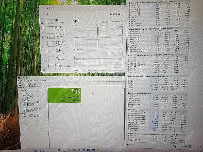Click HWiNFO network computers icon in sensor toolbar

[174, 146]
